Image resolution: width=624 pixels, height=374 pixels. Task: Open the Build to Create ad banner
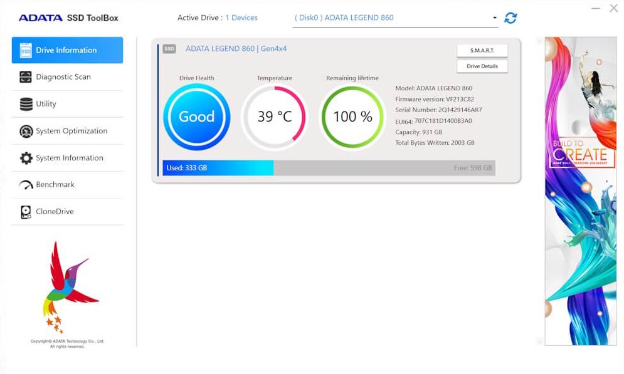point(581,191)
